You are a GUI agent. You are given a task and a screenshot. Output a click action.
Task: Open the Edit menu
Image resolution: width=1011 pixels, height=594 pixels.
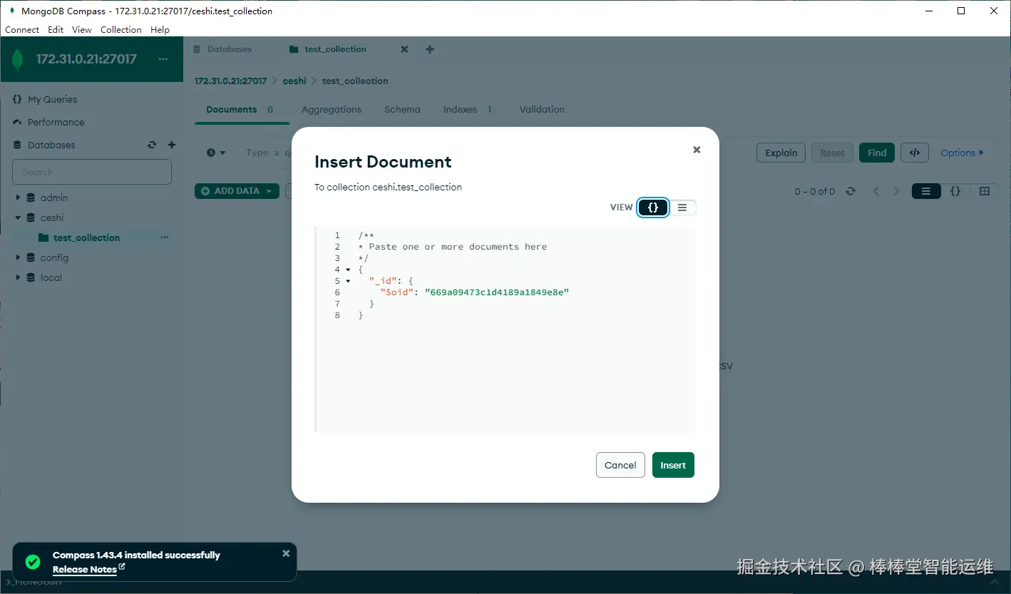56,30
